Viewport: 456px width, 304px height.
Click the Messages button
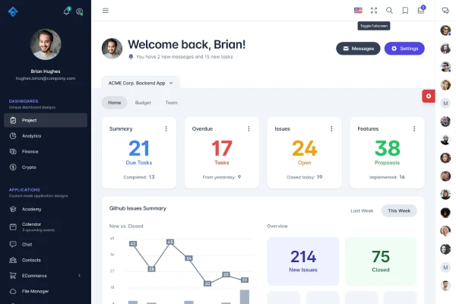(x=358, y=49)
